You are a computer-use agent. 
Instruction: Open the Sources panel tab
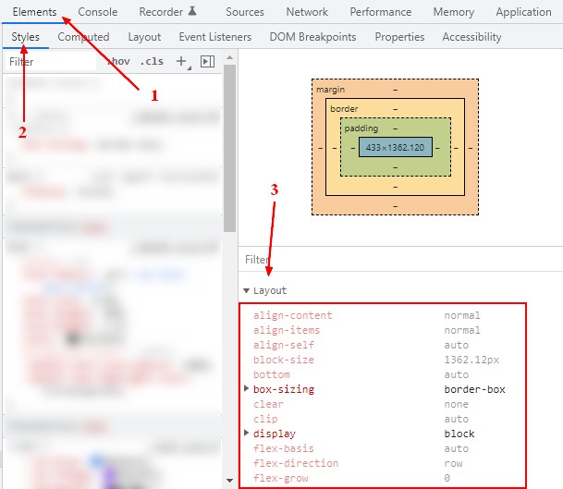(x=244, y=12)
